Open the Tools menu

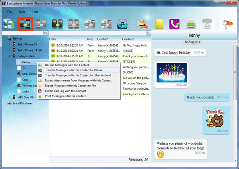[22, 12]
